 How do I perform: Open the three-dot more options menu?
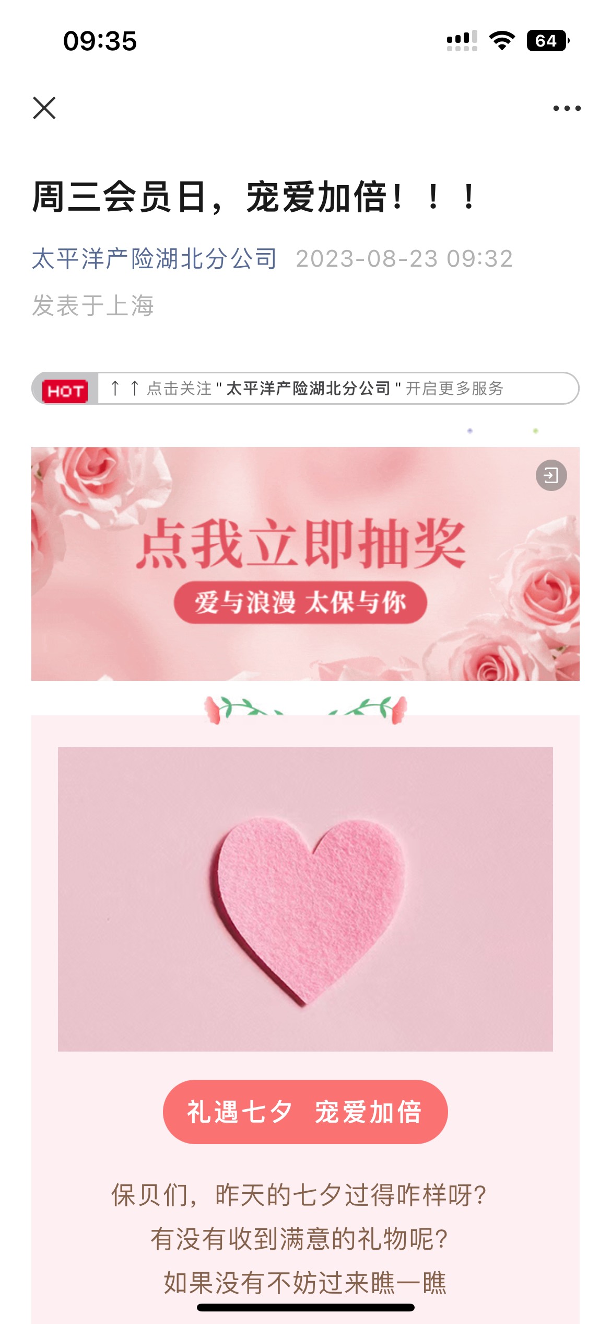tap(567, 108)
